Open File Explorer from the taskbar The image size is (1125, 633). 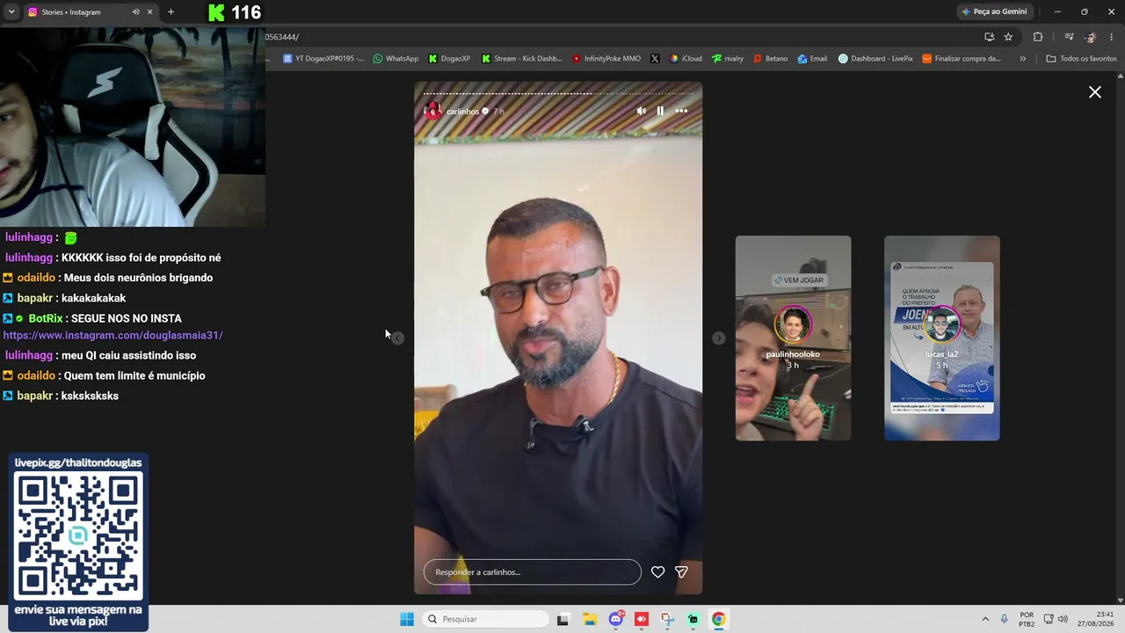(x=590, y=619)
